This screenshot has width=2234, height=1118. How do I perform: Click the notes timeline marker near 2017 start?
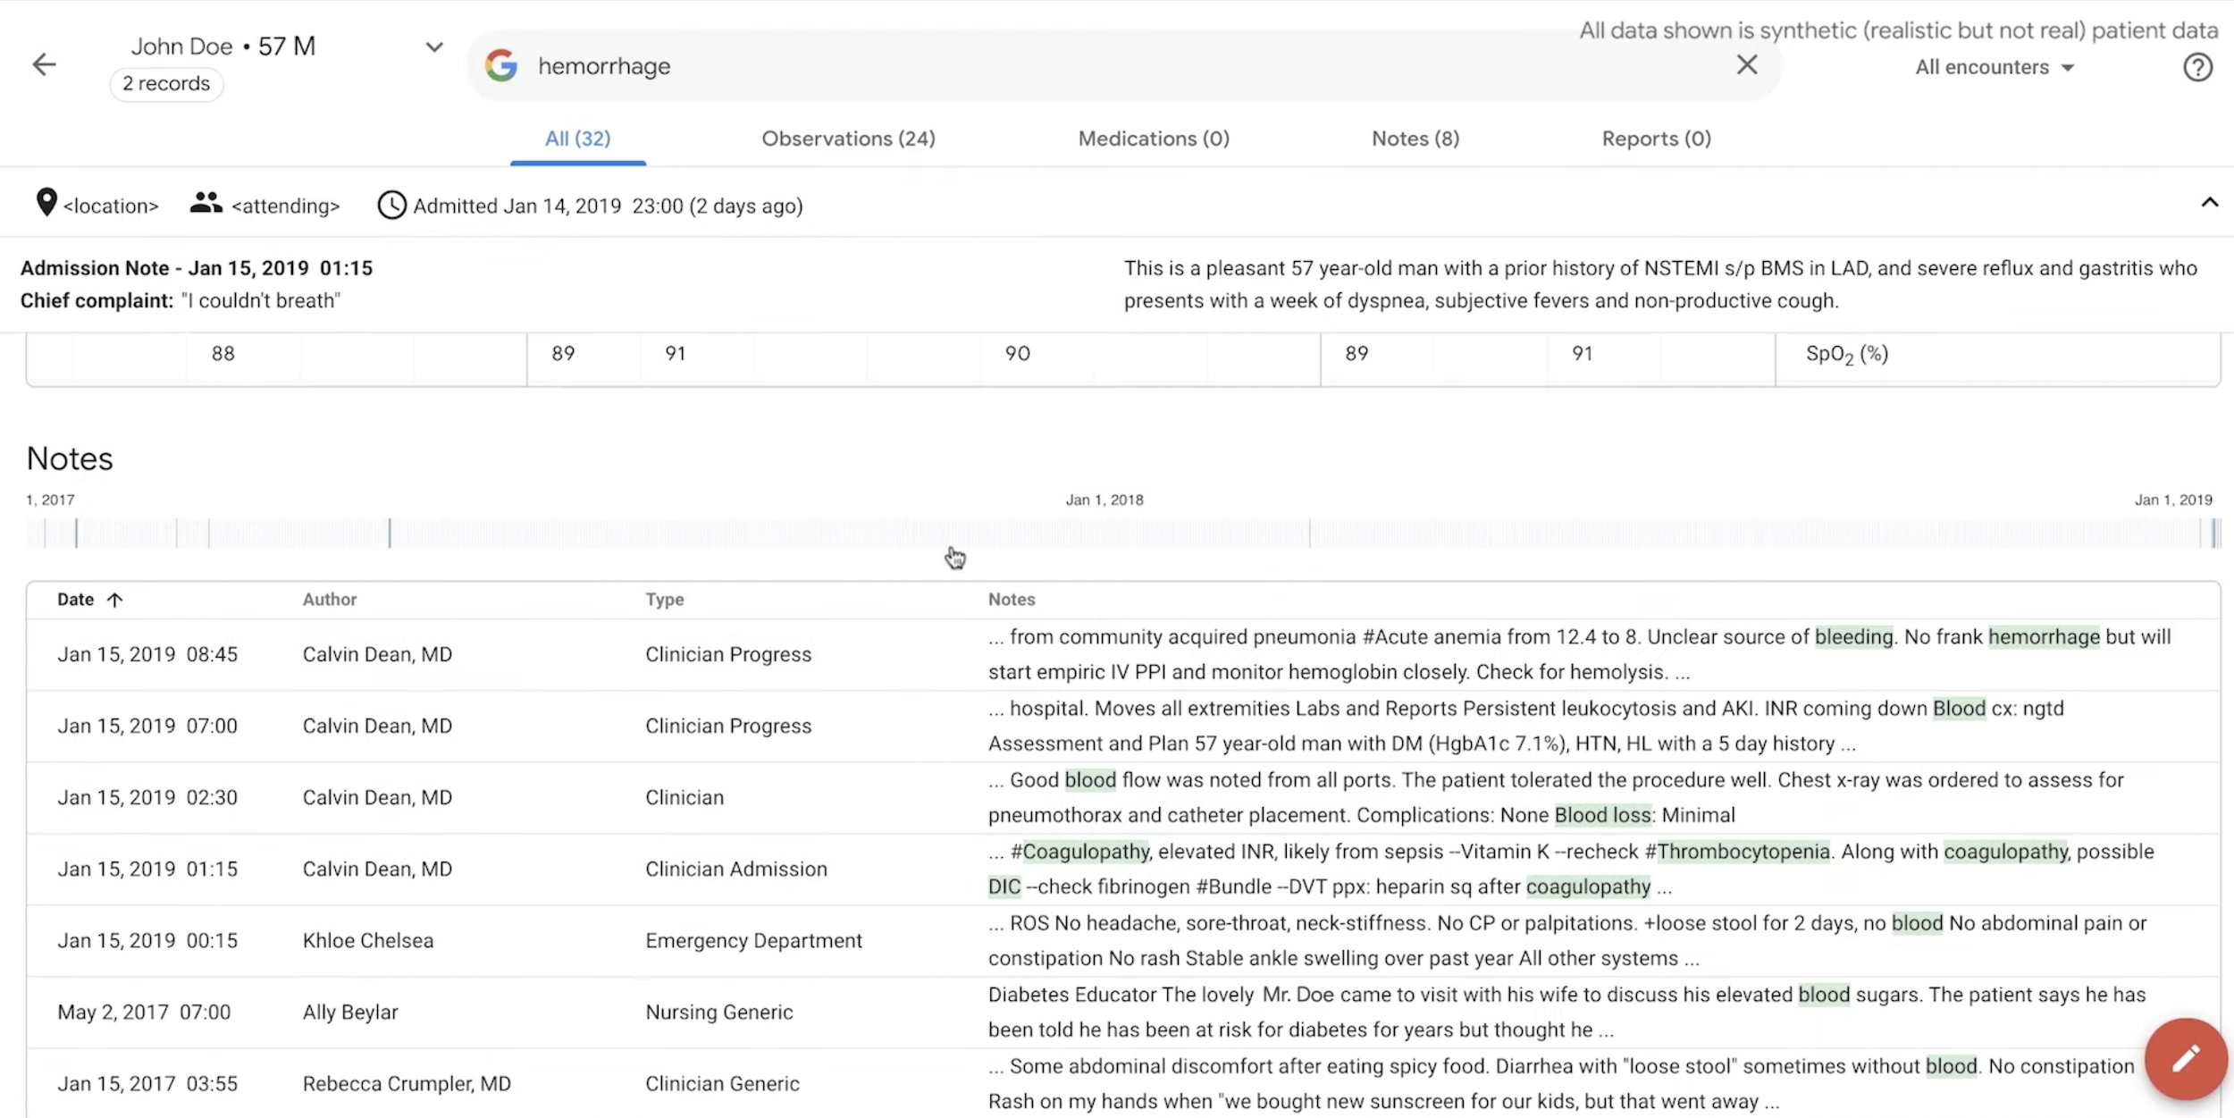76,534
